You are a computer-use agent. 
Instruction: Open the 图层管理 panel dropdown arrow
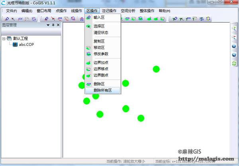pos(48,25)
